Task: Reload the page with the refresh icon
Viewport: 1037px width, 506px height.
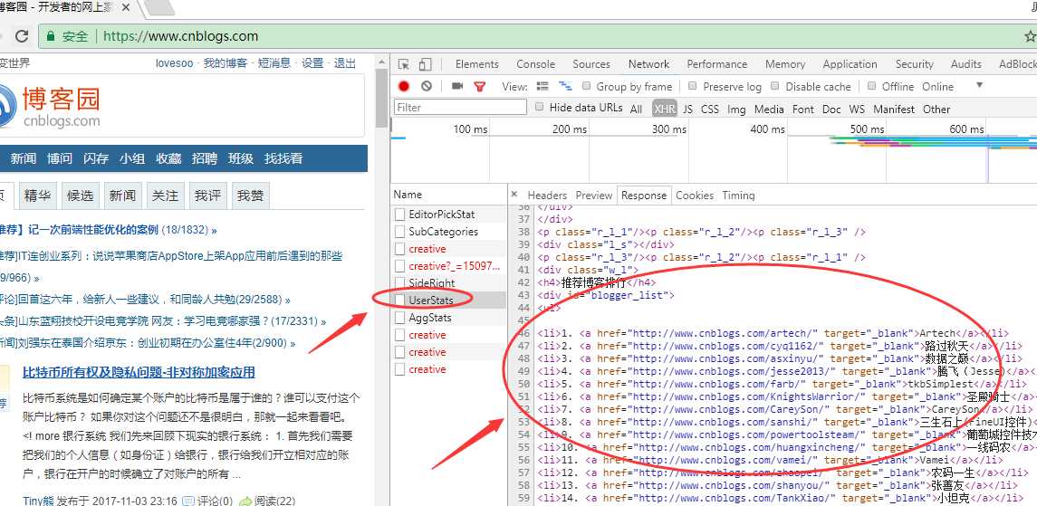Action: pyautogui.click(x=22, y=36)
